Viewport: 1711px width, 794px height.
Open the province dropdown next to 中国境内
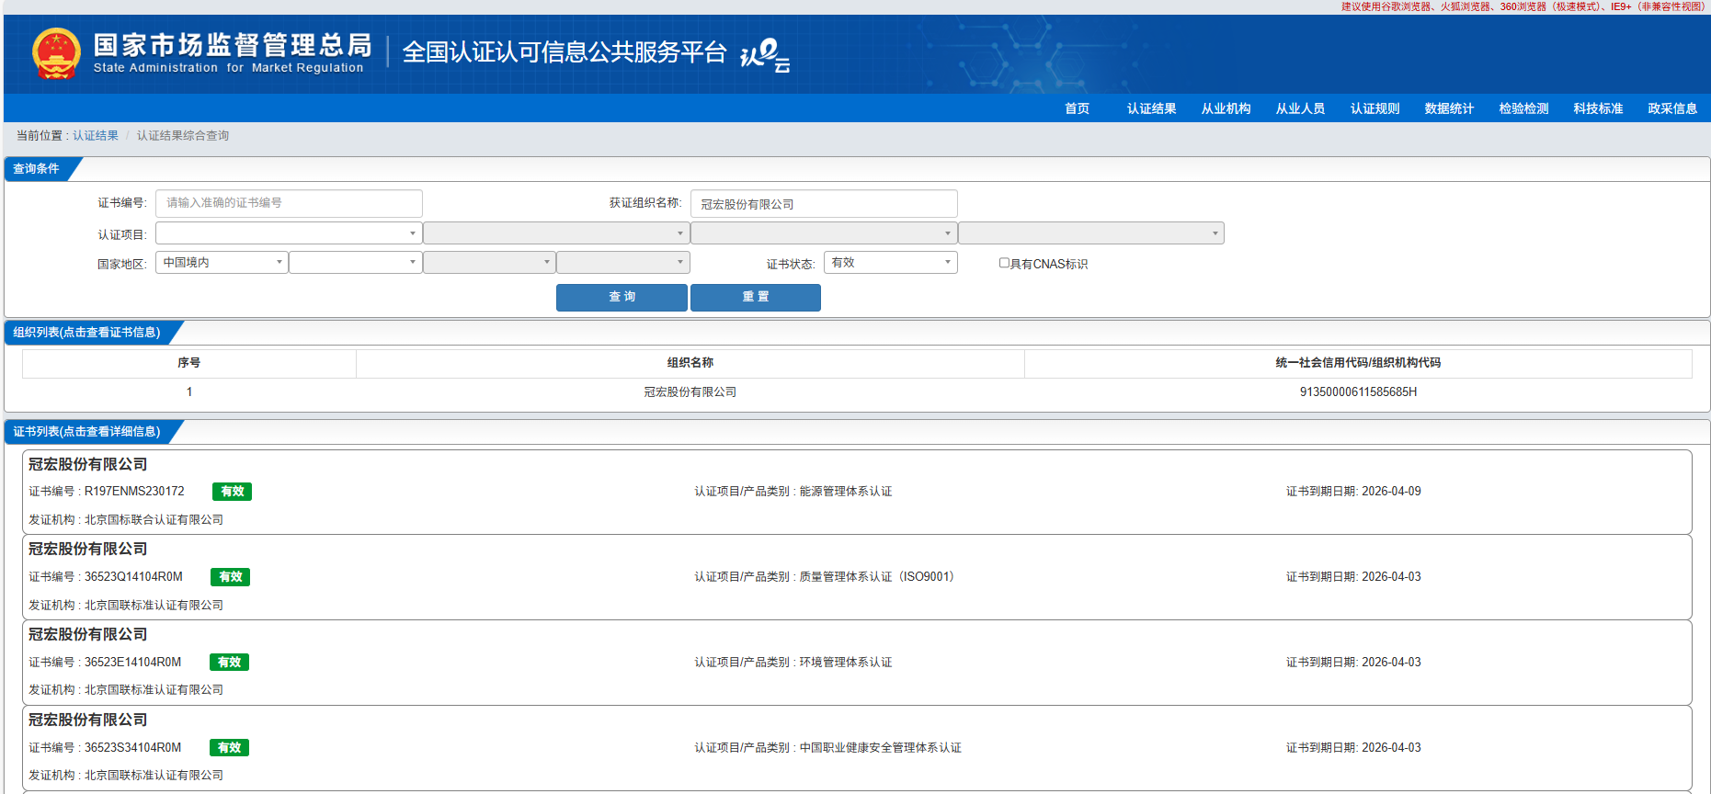[355, 263]
